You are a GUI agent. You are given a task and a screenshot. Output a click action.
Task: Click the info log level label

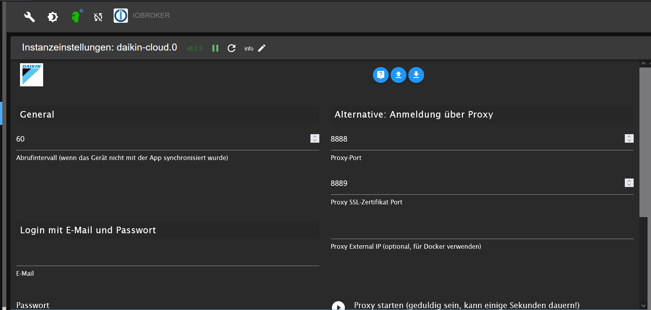coord(249,49)
